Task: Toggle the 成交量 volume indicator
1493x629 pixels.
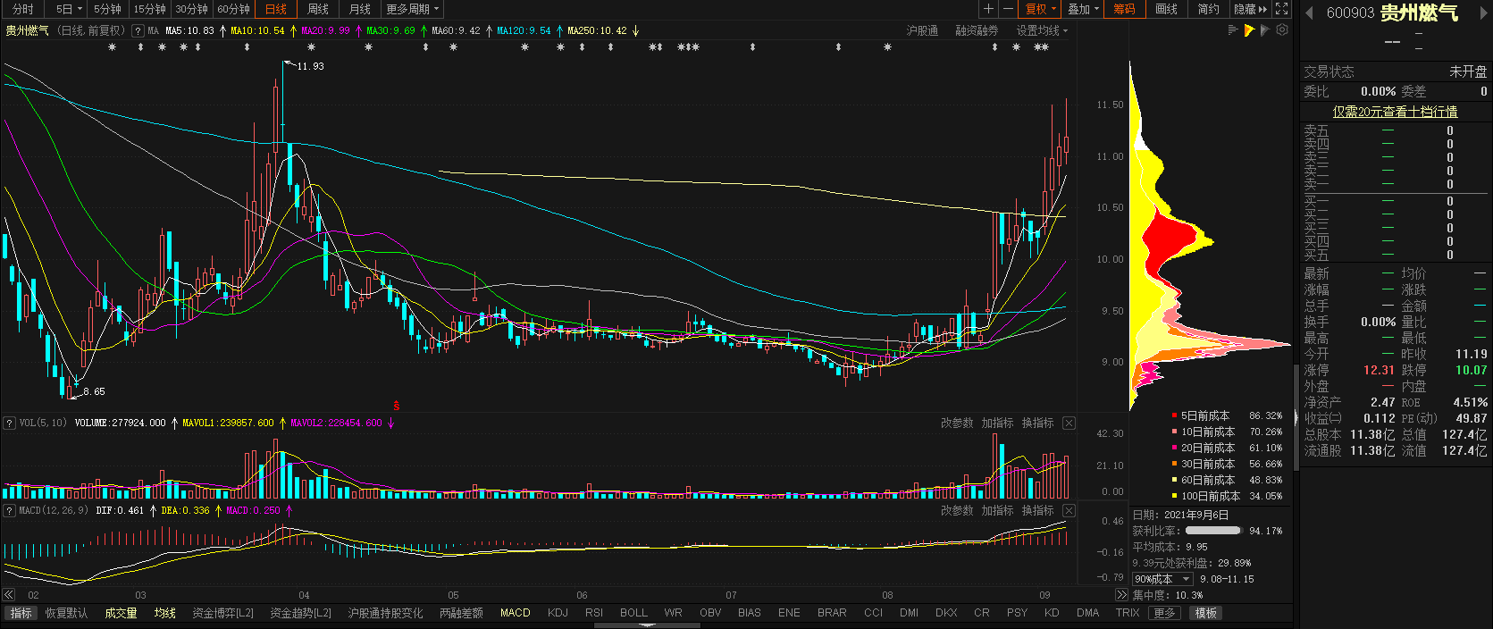Action: tap(121, 613)
